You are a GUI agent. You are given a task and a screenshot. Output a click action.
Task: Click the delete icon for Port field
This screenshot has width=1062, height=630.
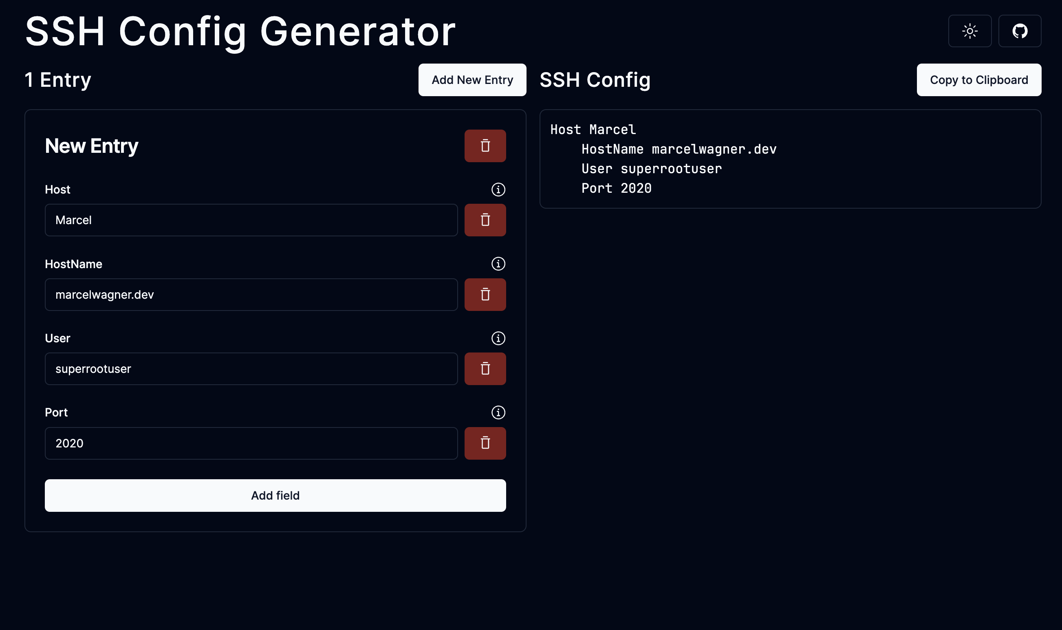pyautogui.click(x=485, y=443)
